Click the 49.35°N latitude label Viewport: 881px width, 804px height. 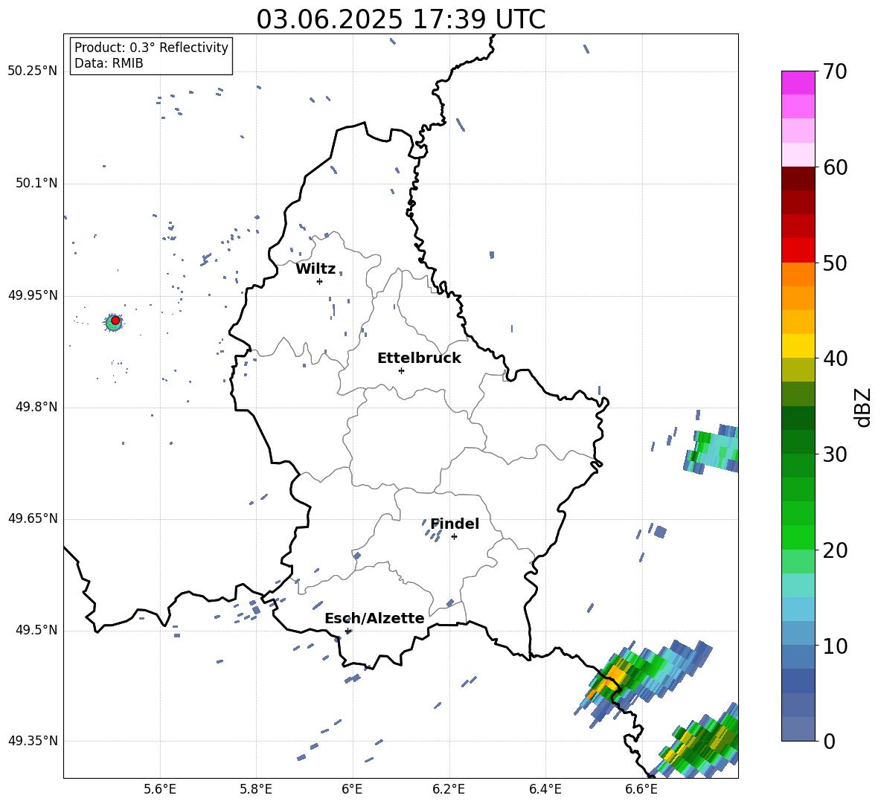click(33, 741)
